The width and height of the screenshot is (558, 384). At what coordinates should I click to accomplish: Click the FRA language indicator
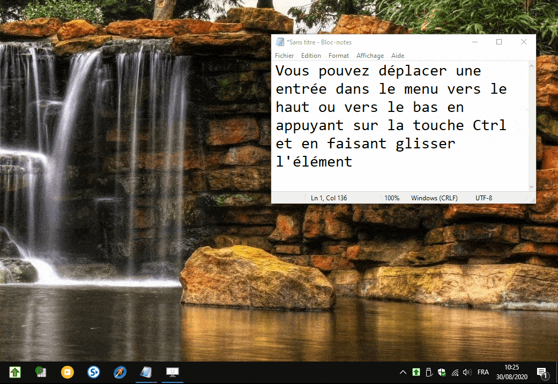(x=483, y=372)
